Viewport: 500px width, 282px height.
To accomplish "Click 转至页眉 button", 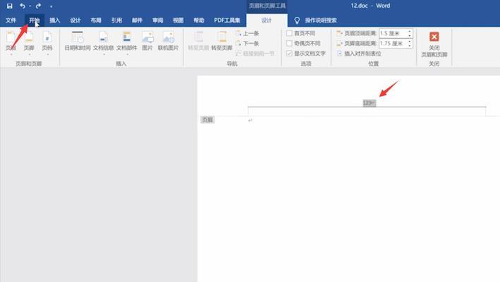I will [198, 42].
